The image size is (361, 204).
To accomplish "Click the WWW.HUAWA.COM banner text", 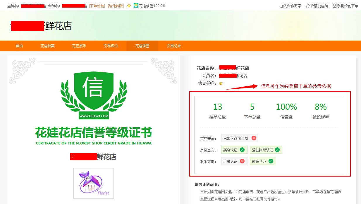I will (94, 116).
